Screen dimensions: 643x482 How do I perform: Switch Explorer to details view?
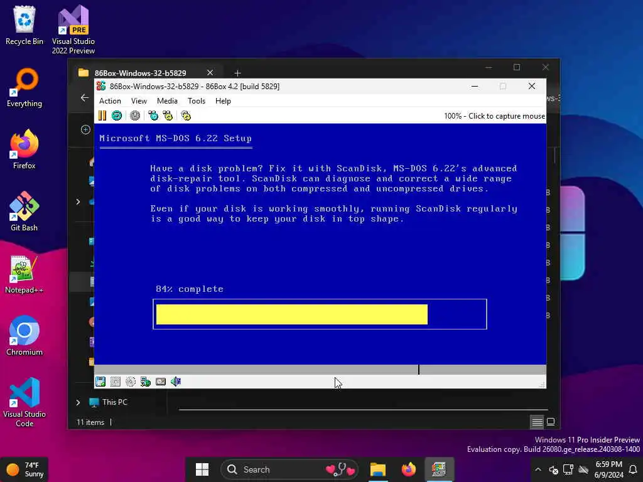click(x=537, y=422)
